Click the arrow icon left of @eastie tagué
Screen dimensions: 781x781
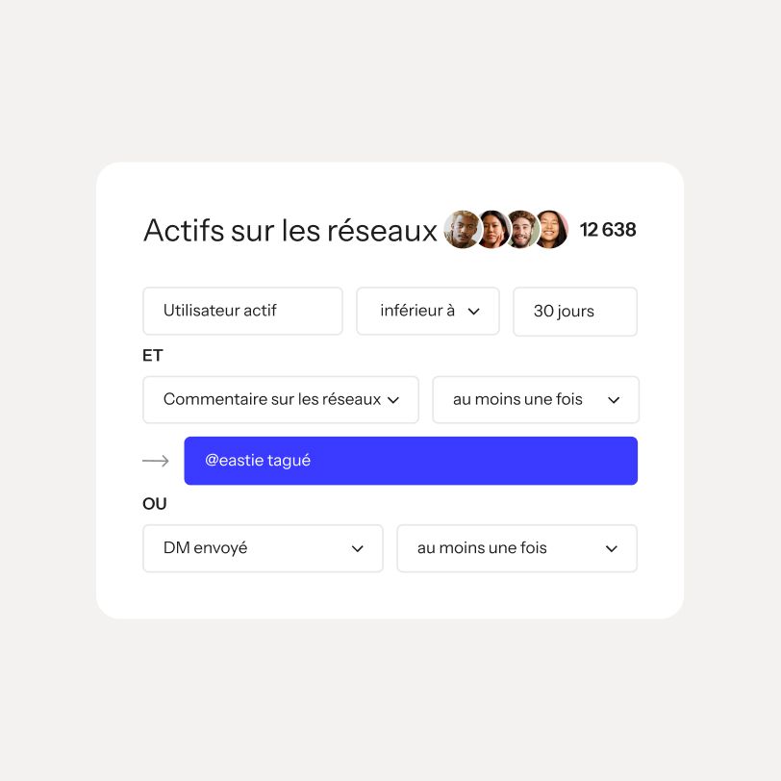click(156, 461)
